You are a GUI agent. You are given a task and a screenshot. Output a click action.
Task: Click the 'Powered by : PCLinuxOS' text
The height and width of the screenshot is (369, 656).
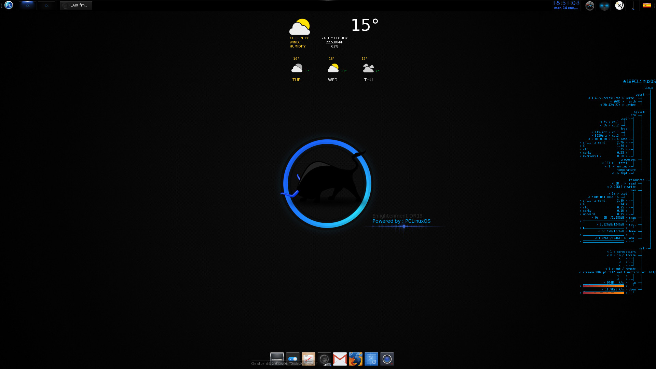point(401,221)
